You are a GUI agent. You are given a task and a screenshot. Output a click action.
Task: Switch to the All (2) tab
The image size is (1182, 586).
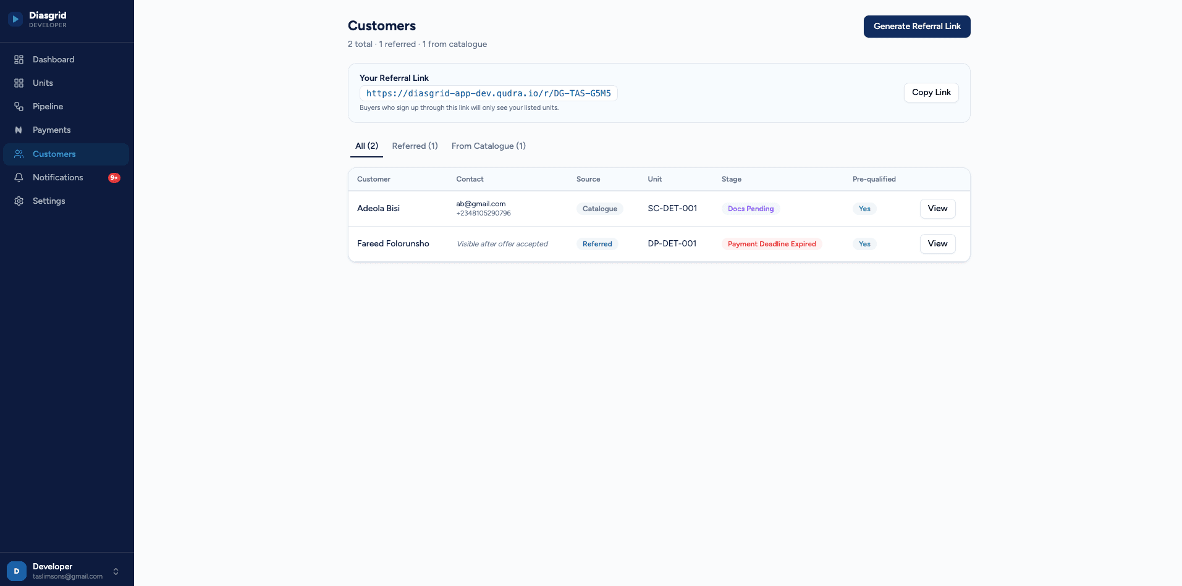(x=366, y=146)
